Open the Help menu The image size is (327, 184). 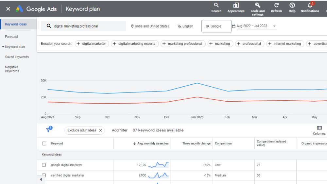(x=292, y=8)
